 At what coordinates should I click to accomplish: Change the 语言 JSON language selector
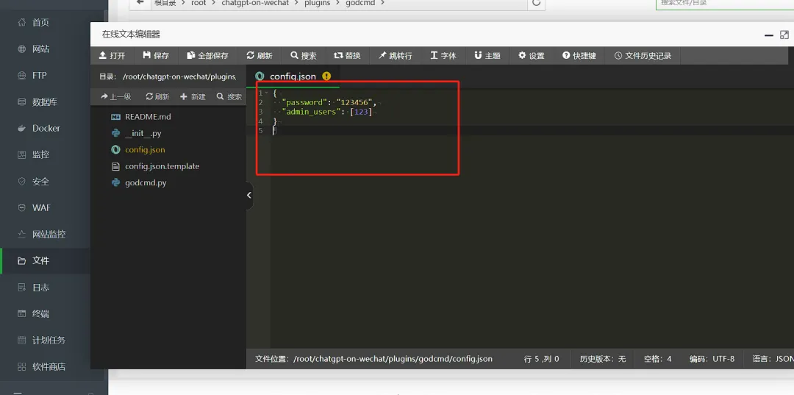pos(773,358)
